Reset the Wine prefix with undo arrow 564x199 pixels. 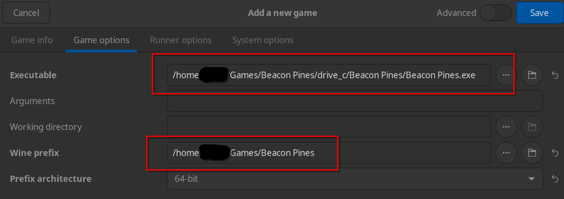[x=555, y=153]
